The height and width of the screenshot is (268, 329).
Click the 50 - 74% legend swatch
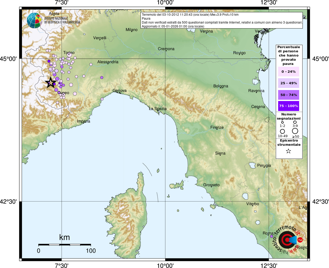(288, 95)
